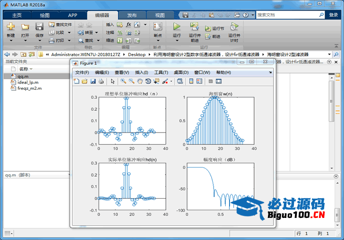Switch to the Plots (绘图) tab
This screenshot has width=344, height=240.
45,15
